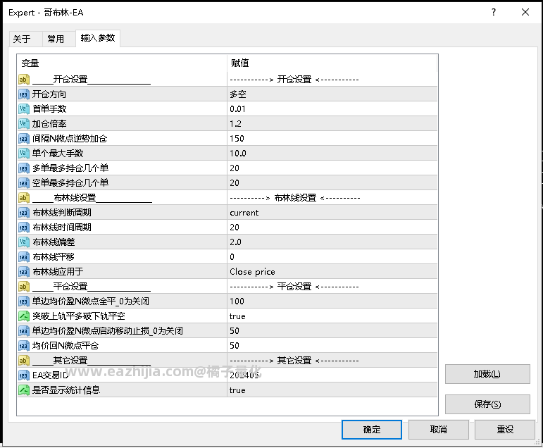
Task: Edit the 0.01 value of 首单手数
Action: coord(332,108)
